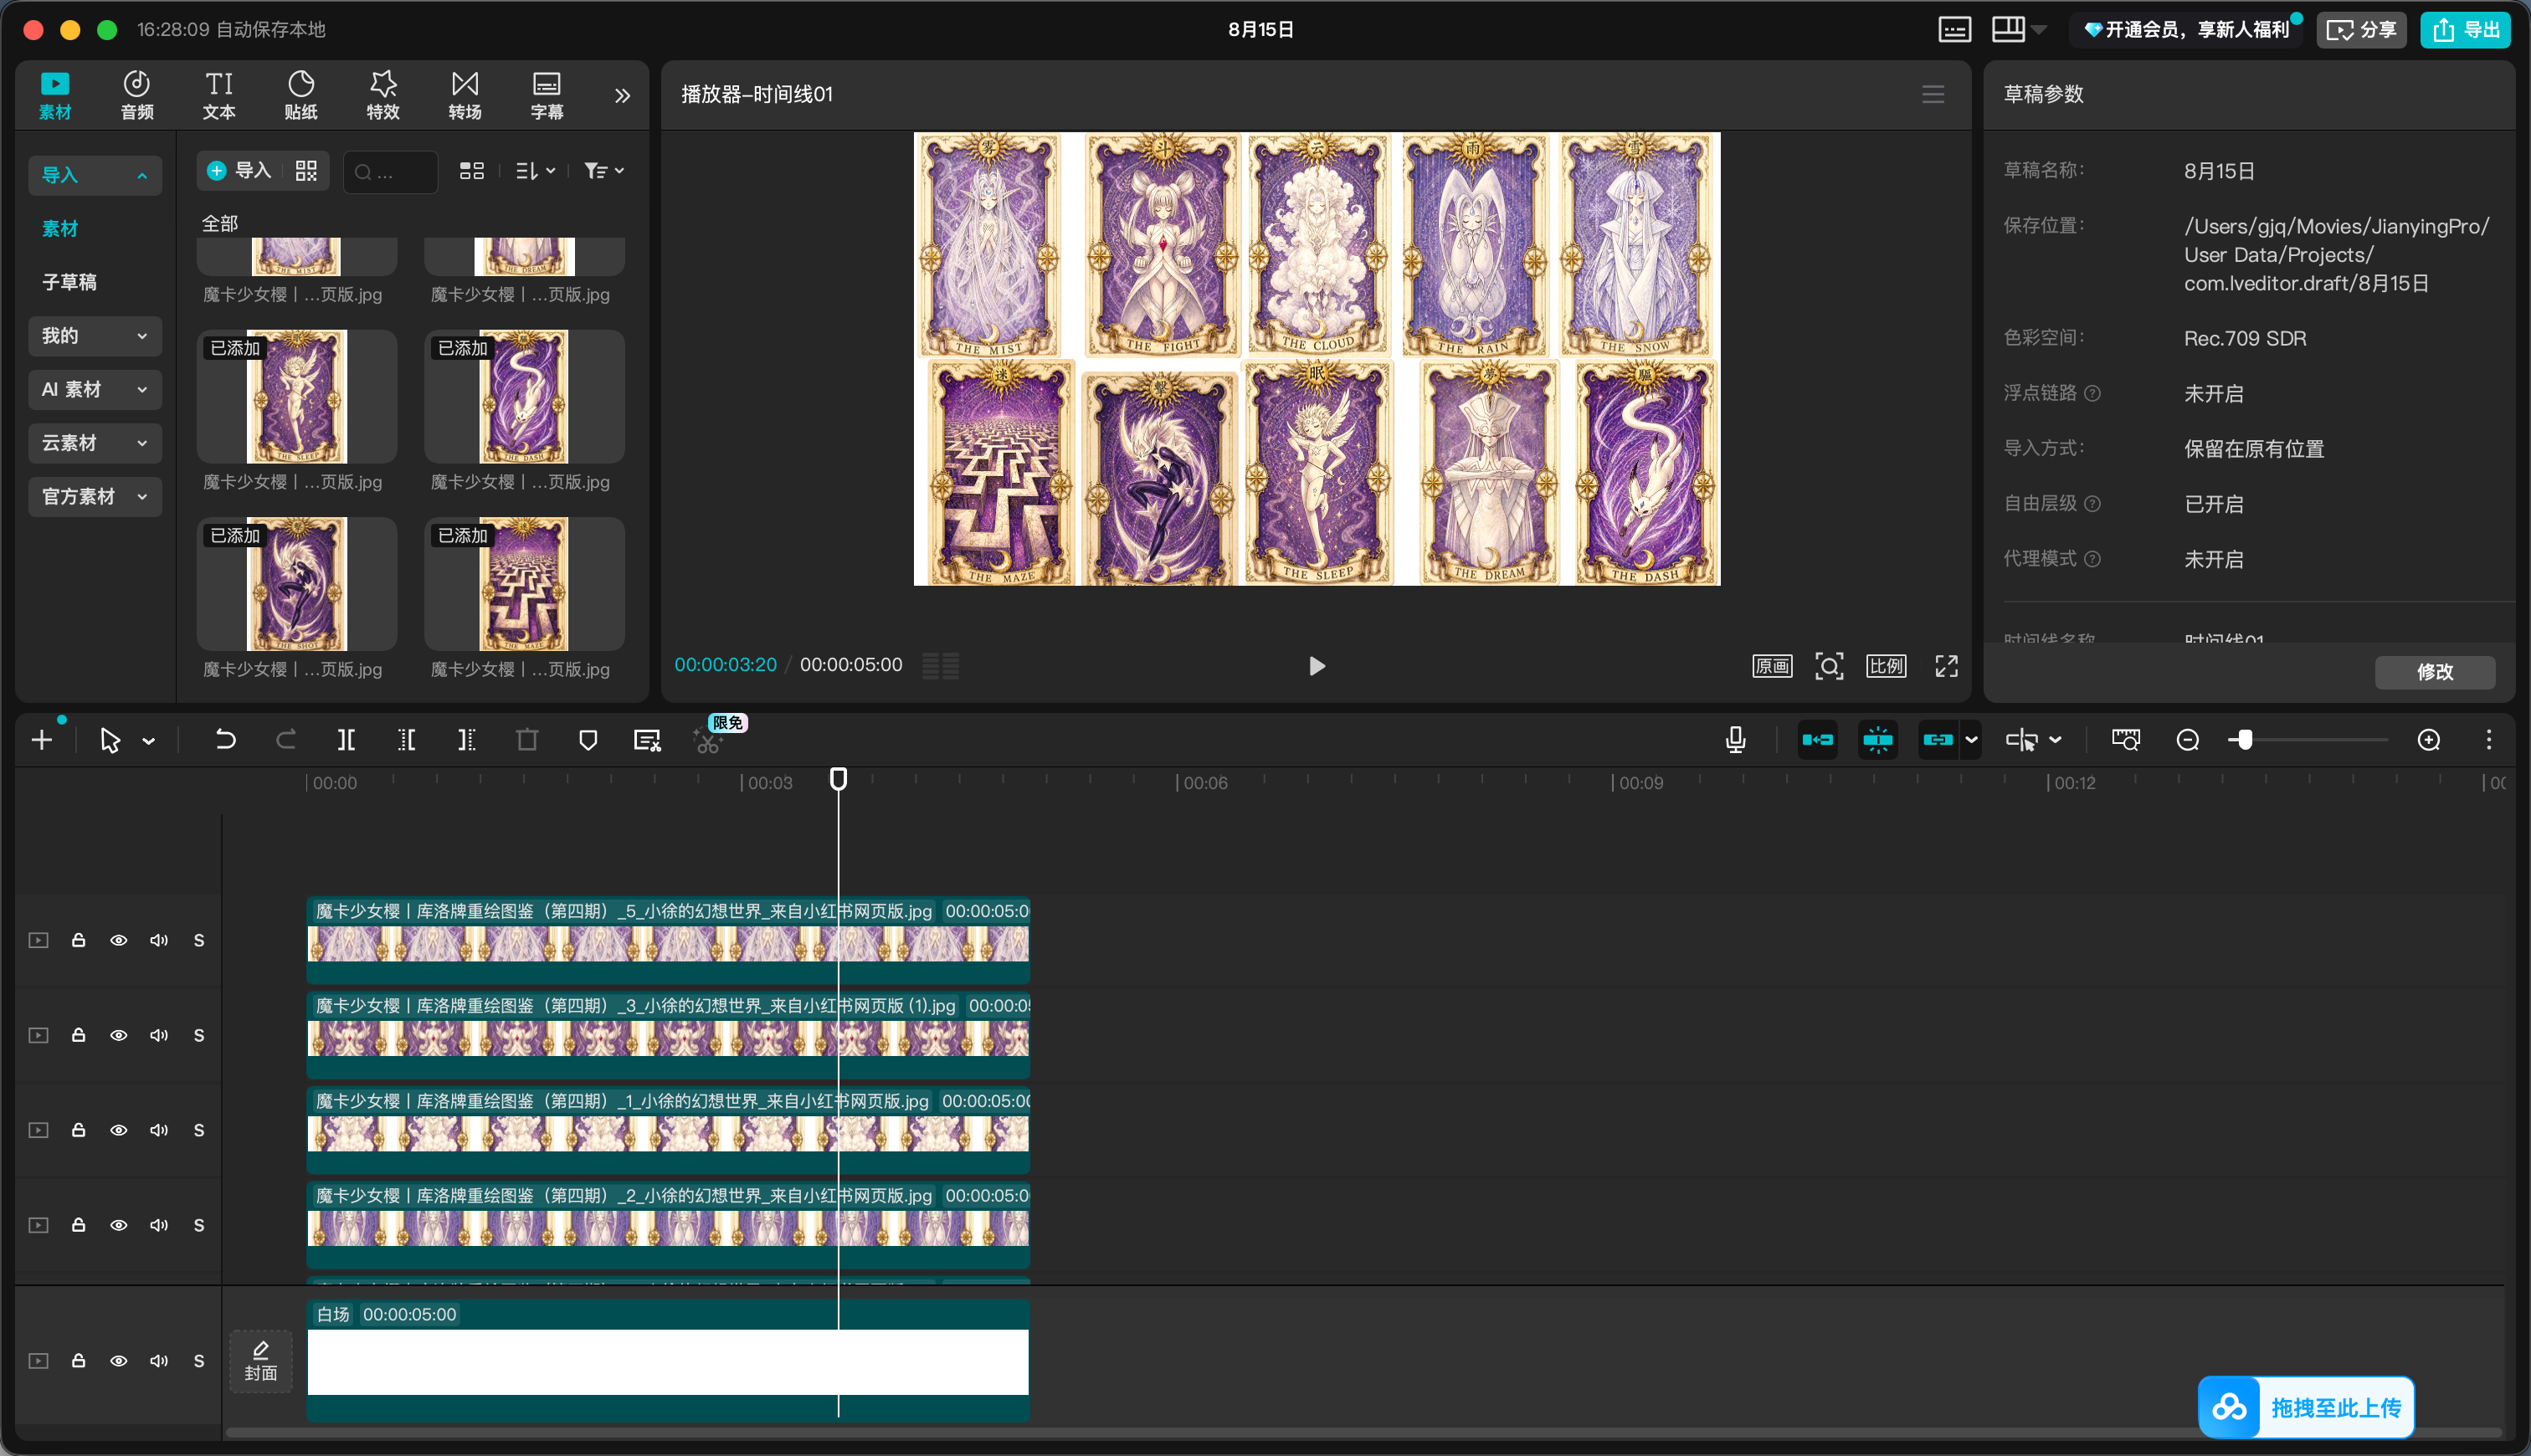The height and width of the screenshot is (1456, 2531).
Task: Open the 字幕 captions tab
Action: tap(547, 95)
